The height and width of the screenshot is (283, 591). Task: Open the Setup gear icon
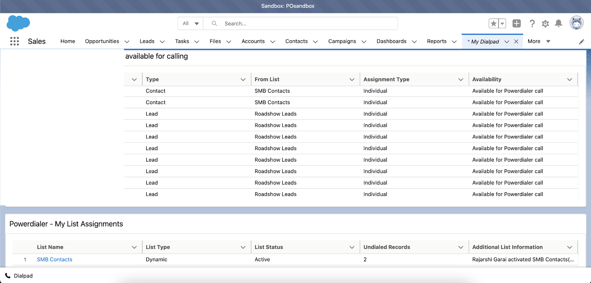coord(545,24)
